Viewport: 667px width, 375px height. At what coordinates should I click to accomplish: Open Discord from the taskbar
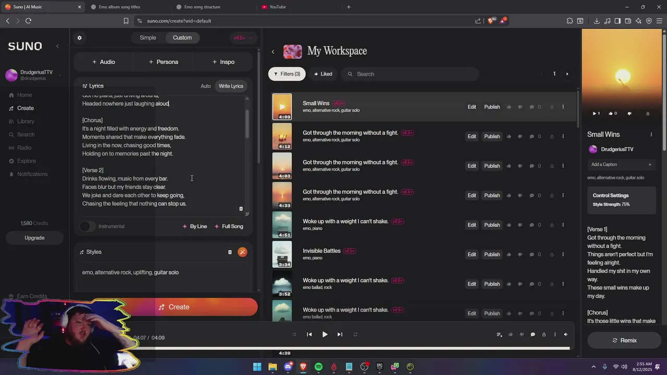[x=288, y=367]
